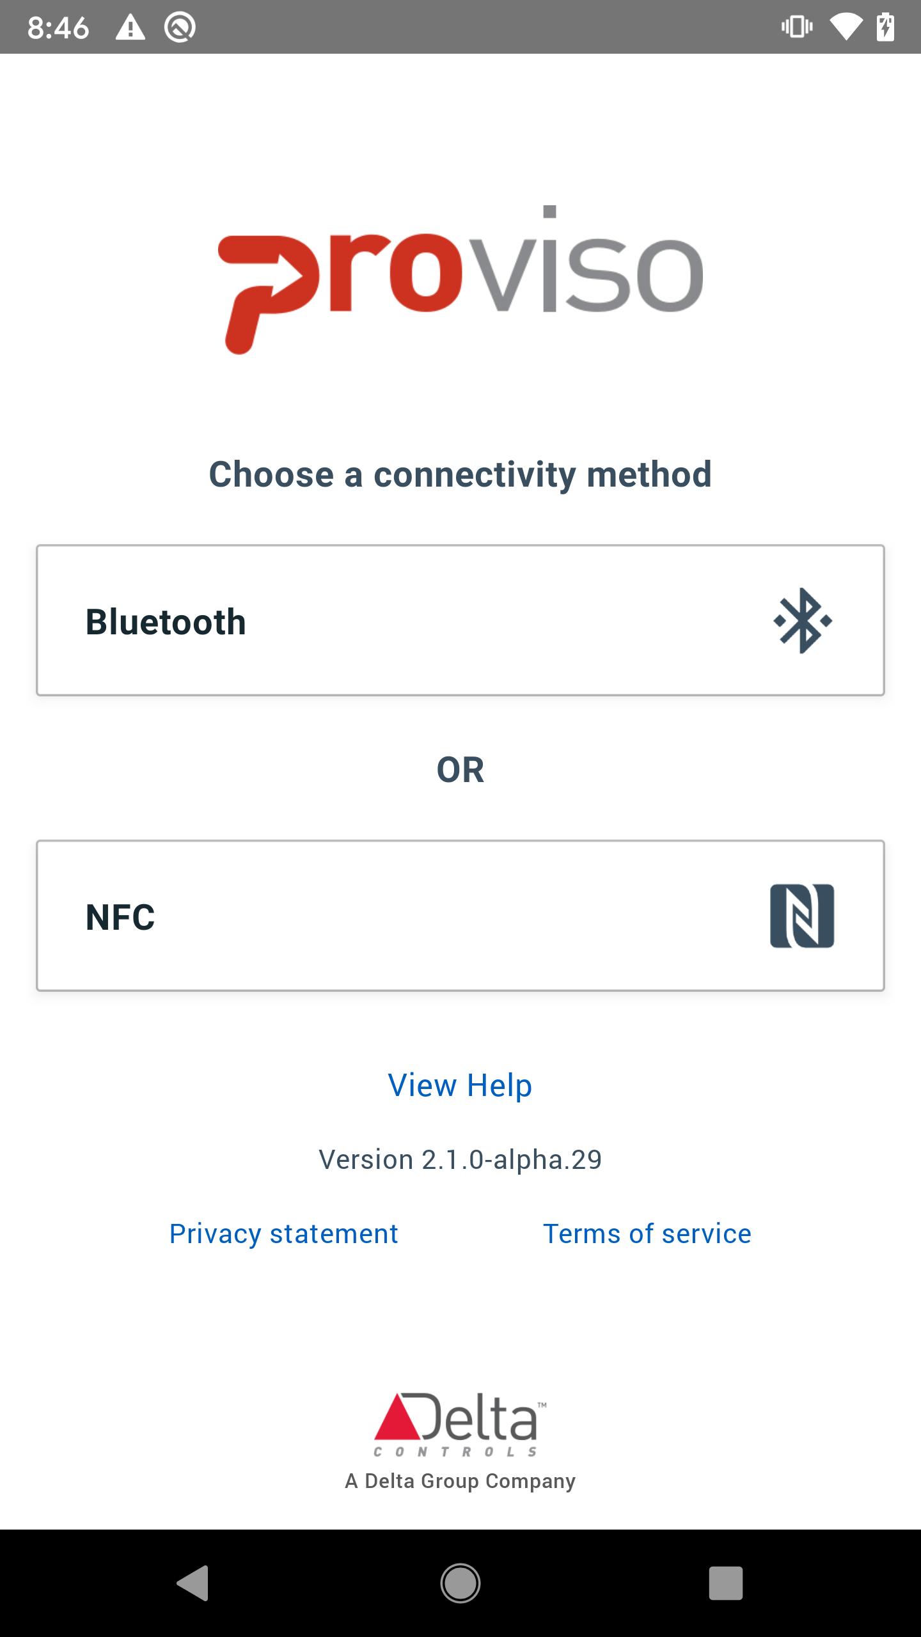This screenshot has height=1637, width=921.
Task: Open the View Help link
Action: tap(460, 1085)
